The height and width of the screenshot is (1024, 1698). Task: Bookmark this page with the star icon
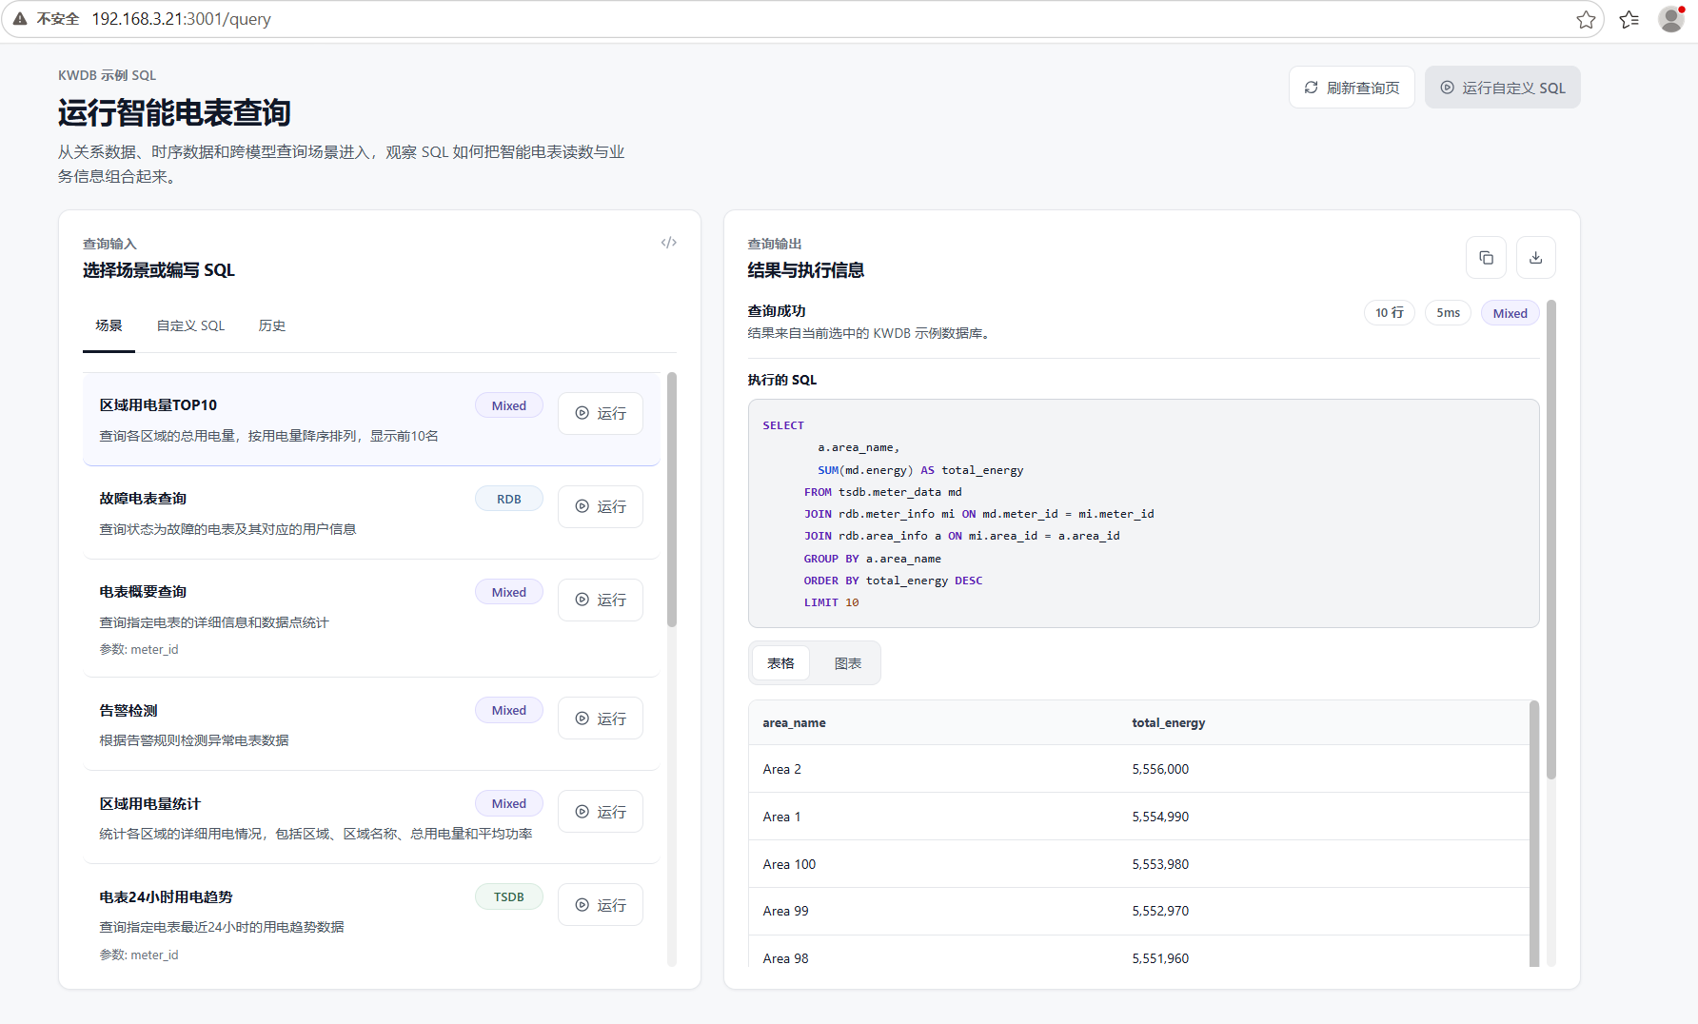pos(1586,19)
